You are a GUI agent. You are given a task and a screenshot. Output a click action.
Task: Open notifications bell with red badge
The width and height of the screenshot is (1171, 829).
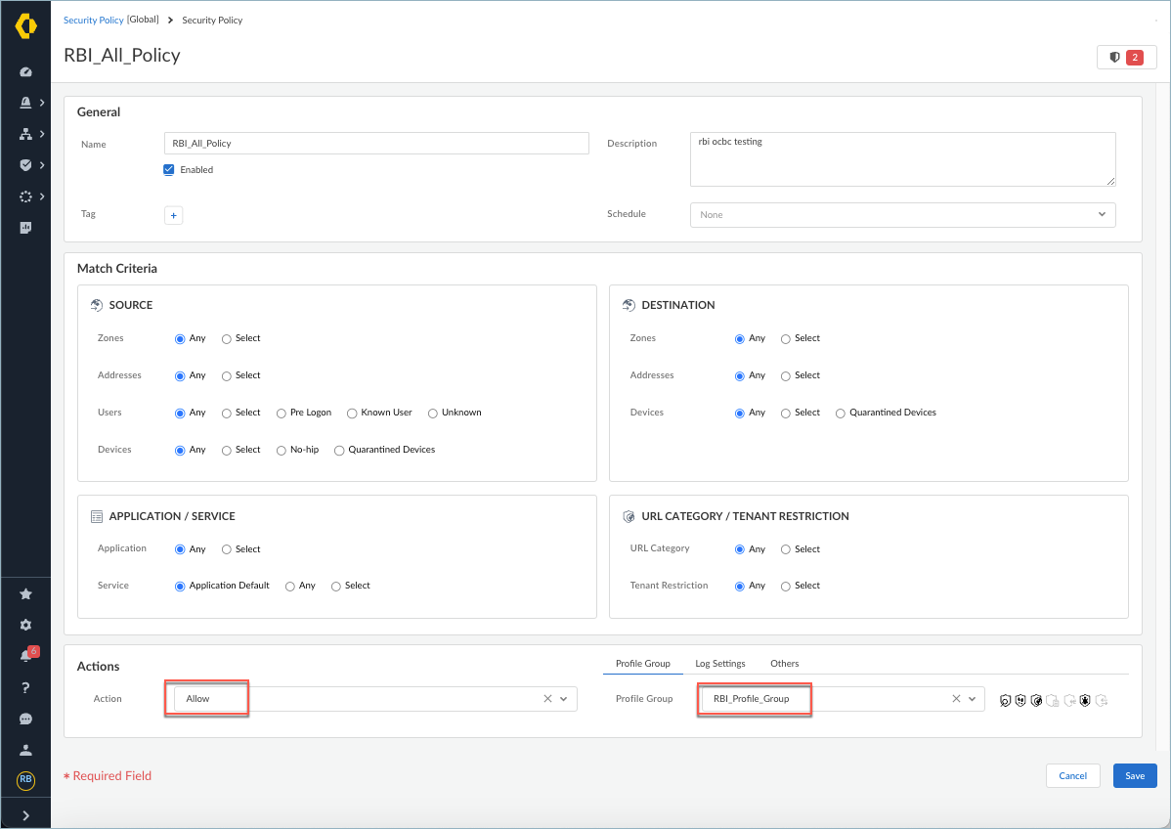pyautogui.click(x=25, y=656)
